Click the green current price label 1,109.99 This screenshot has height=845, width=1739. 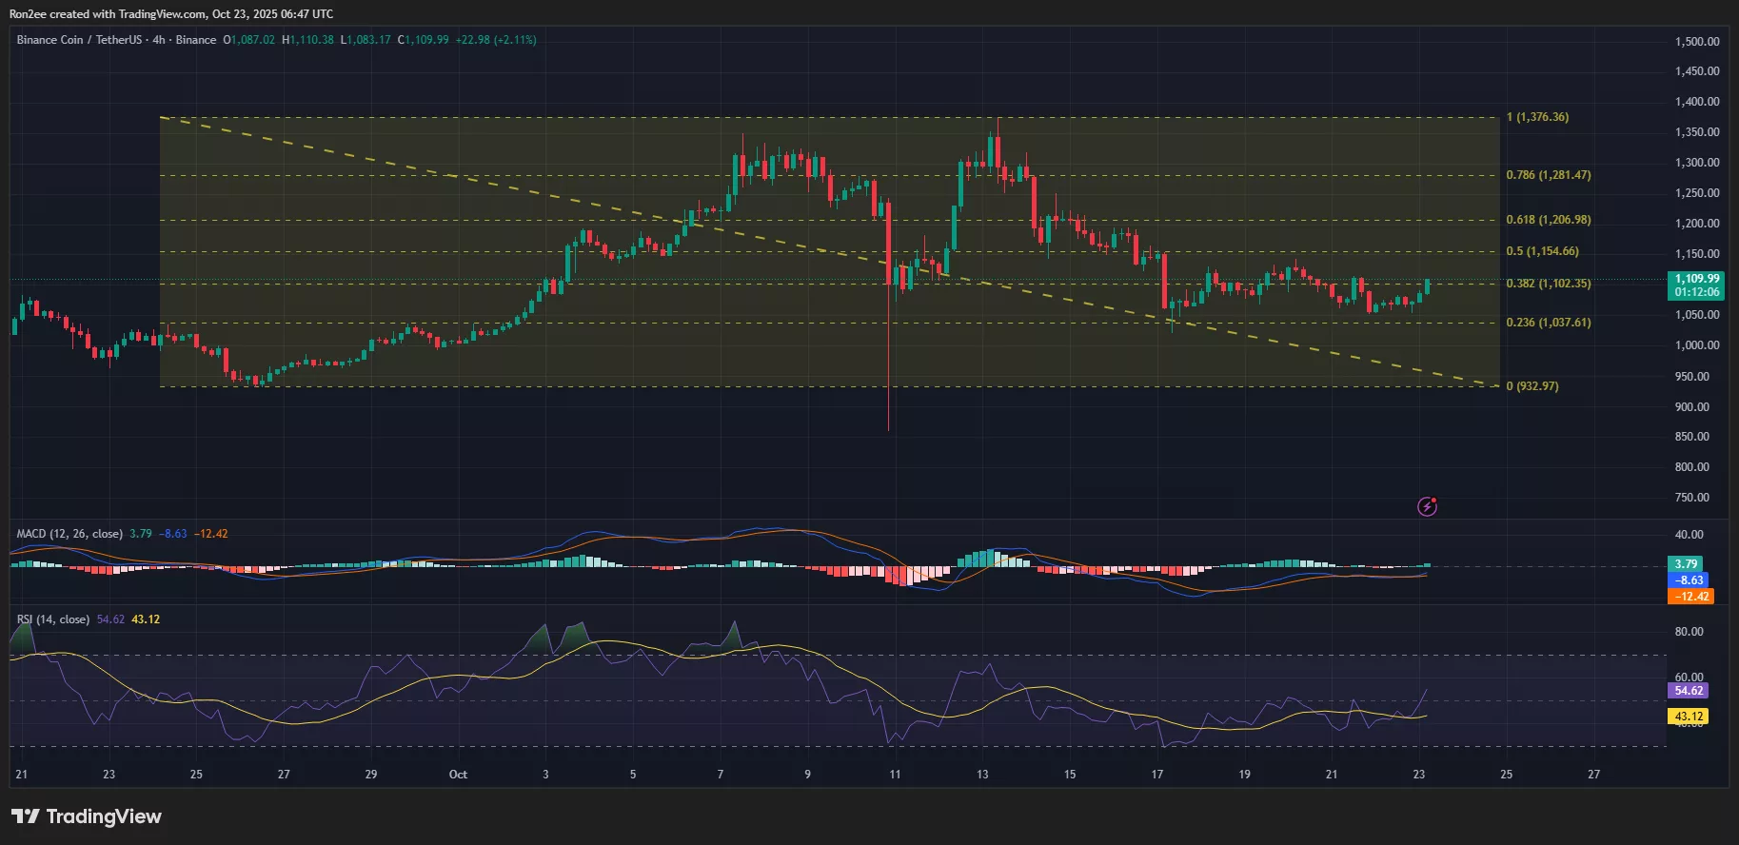click(1696, 280)
